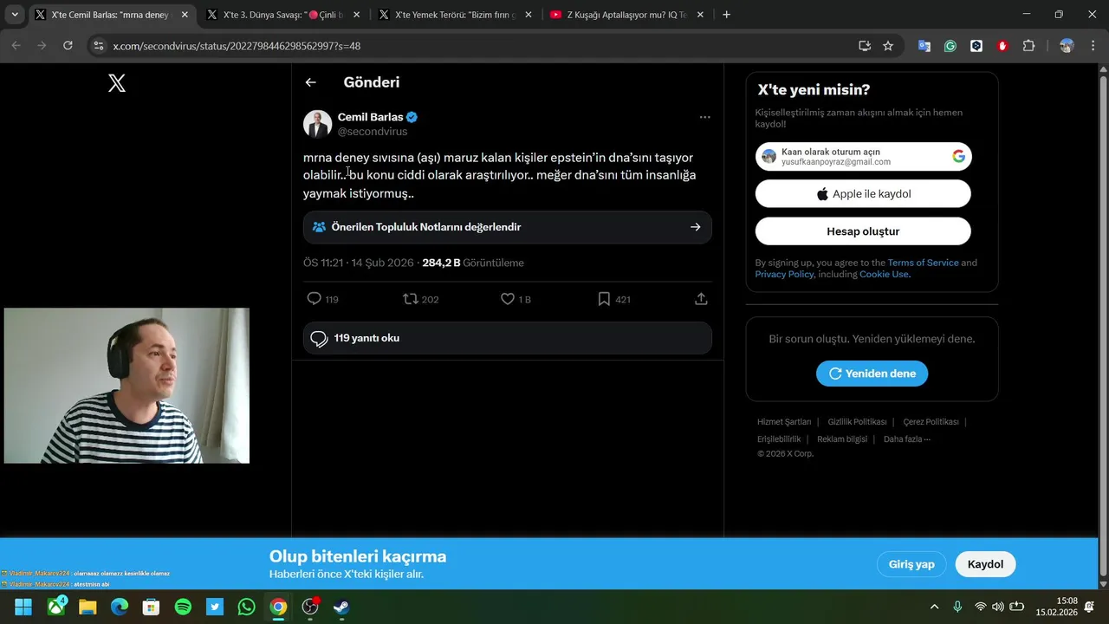Viewport: 1109px width, 624px height.
Task: Open Grammarly extension icon
Action: pyautogui.click(x=950, y=46)
